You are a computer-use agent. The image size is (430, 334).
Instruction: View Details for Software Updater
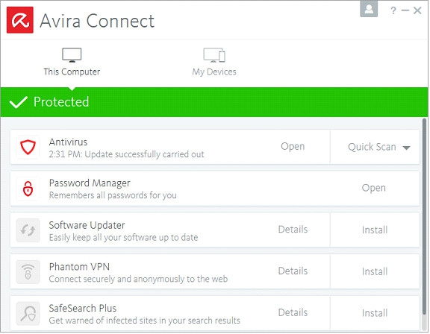pyautogui.click(x=293, y=230)
